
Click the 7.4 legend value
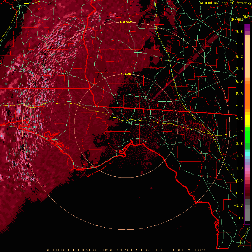239,69
